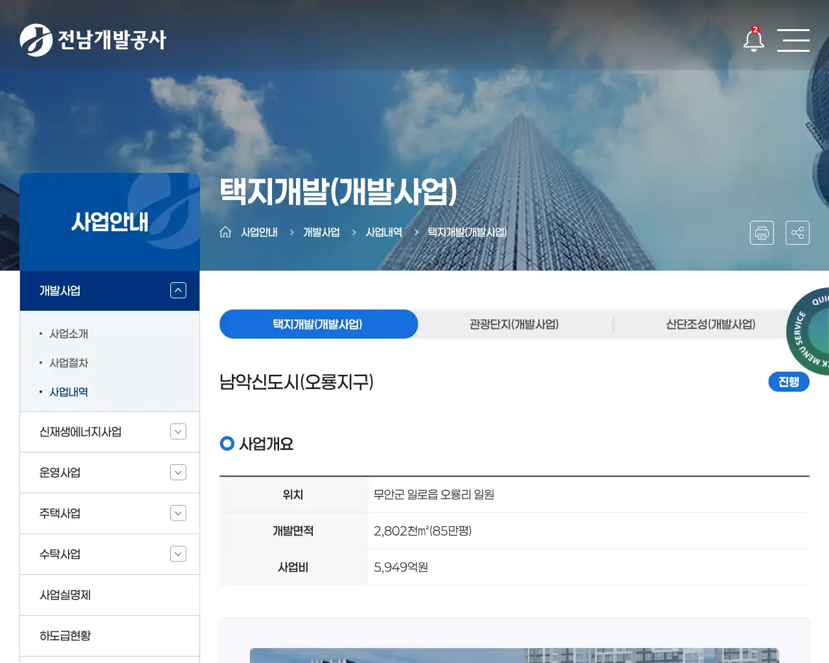The height and width of the screenshot is (663, 829).
Task: Expand the 운영사업 menu chevron
Action: [178, 473]
